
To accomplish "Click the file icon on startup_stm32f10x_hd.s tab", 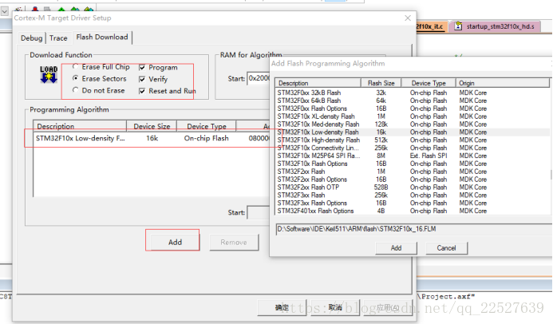I will pyautogui.click(x=458, y=26).
